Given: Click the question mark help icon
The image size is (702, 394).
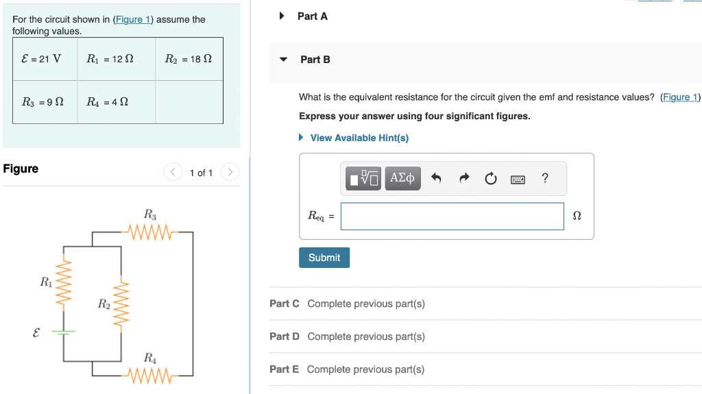Looking at the screenshot, I should 545,178.
